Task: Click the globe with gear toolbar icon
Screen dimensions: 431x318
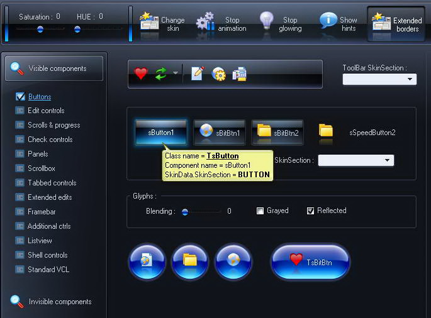Action: [219, 74]
